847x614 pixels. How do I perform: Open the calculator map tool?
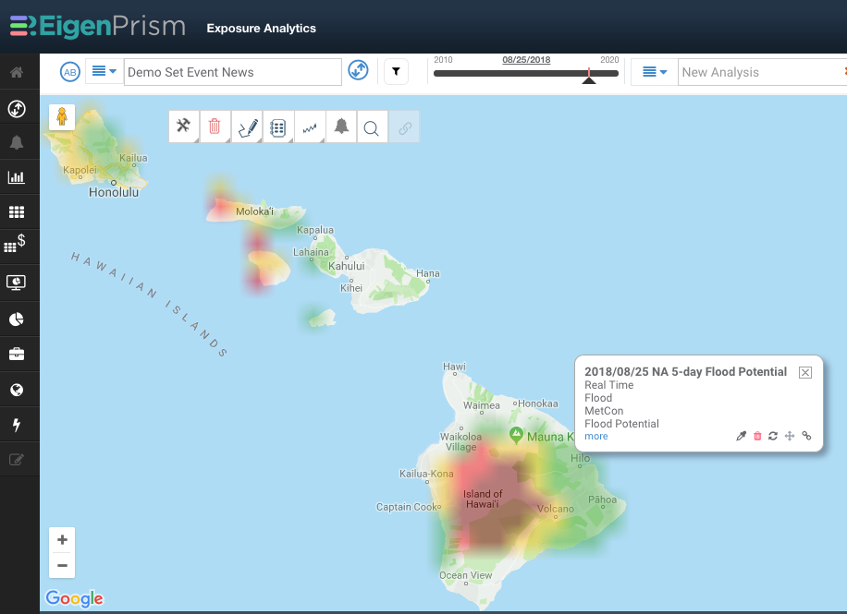278,126
